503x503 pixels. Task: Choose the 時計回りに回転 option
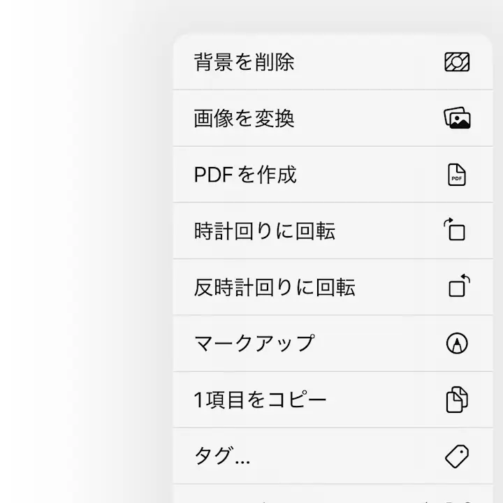[264, 231]
